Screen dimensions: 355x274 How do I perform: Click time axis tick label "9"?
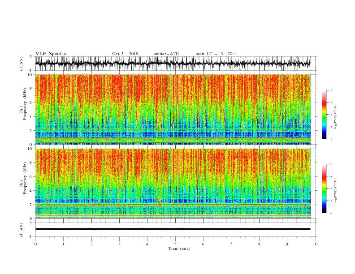coord(287,244)
